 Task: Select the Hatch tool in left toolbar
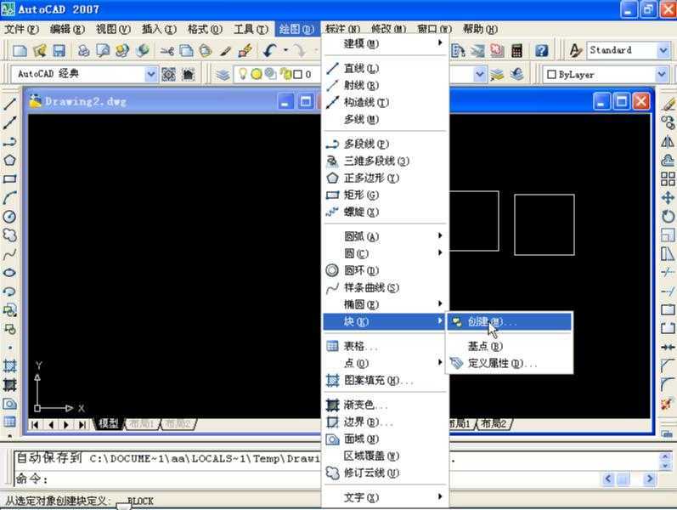(9, 366)
